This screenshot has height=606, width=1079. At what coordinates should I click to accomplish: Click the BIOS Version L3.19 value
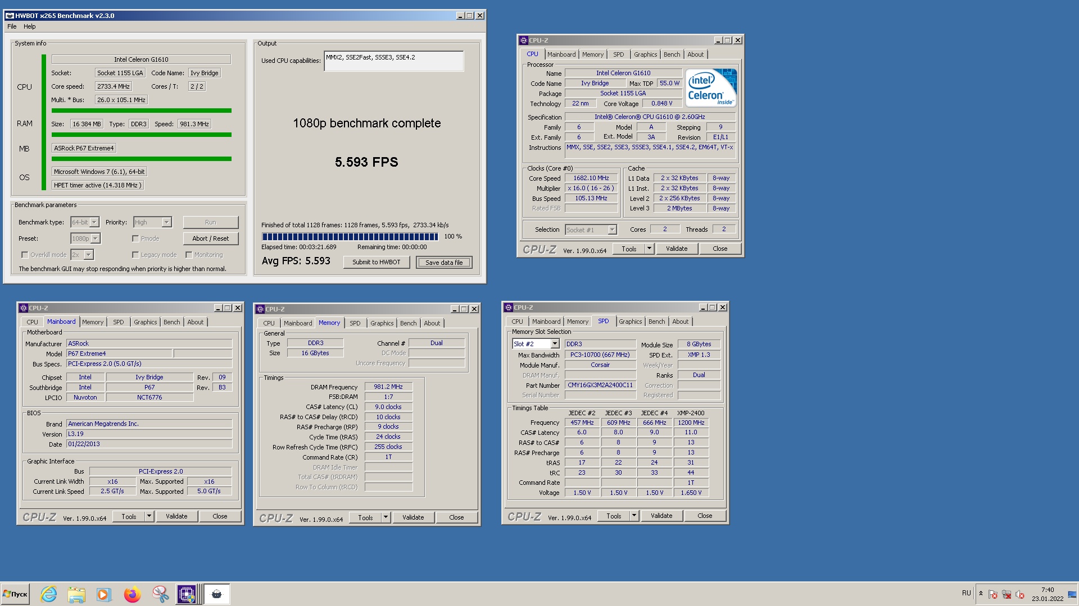click(x=149, y=434)
